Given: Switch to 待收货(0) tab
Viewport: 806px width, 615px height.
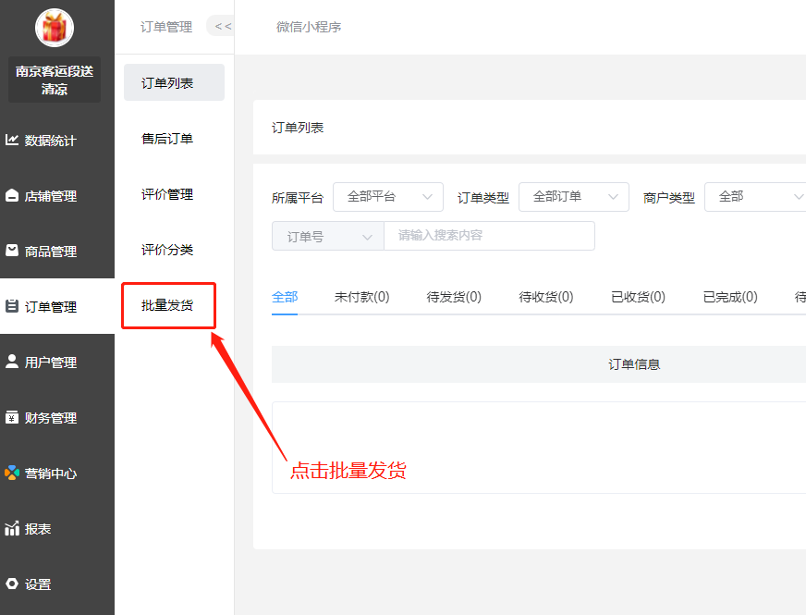Looking at the screenshot, I should (546, 297).
